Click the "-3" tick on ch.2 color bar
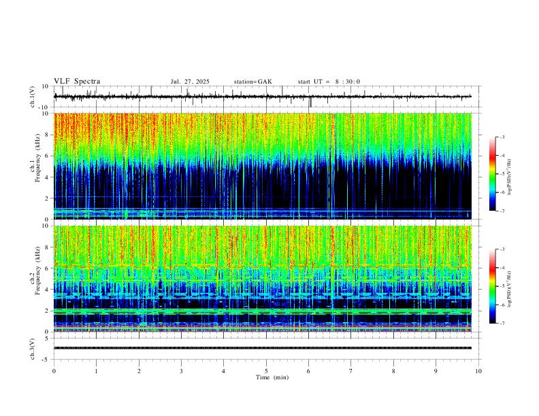The width and height of the screenshot is (539, 416). 502,249
